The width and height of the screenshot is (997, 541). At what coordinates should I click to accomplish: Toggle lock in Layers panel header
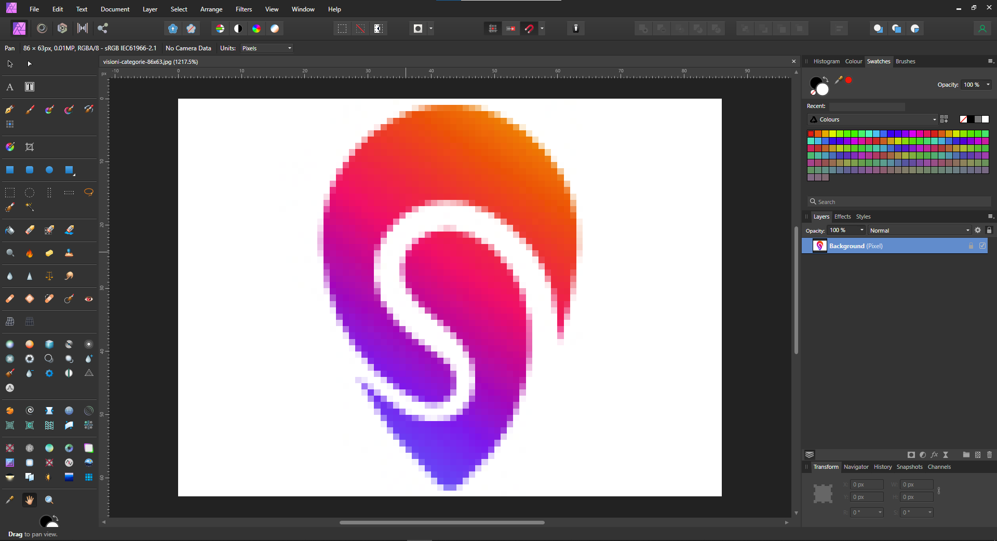click(x=989, y=230)
